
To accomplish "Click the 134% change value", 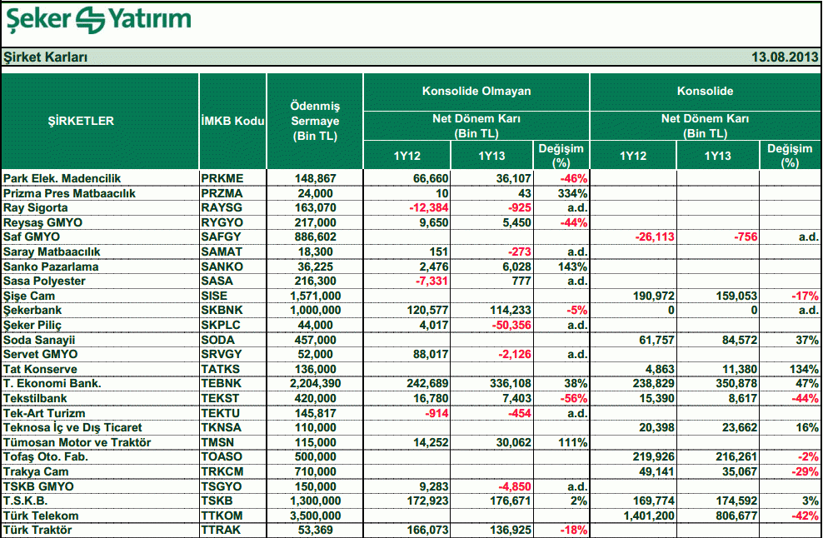I will pos(804,369).
